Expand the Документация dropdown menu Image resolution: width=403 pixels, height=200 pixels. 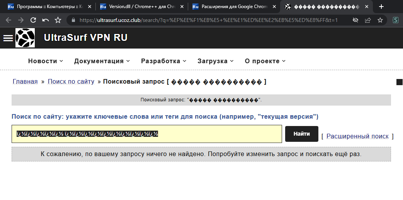click(x=102, y=61)
